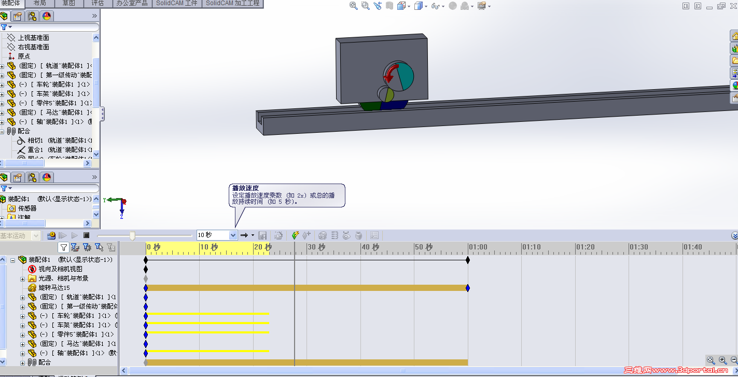Screen dimensions: 738x377
Task: Switch to the 办公室产品 tab
Action: click(132, 3)
